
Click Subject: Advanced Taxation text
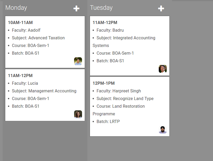tap(38, 38)
